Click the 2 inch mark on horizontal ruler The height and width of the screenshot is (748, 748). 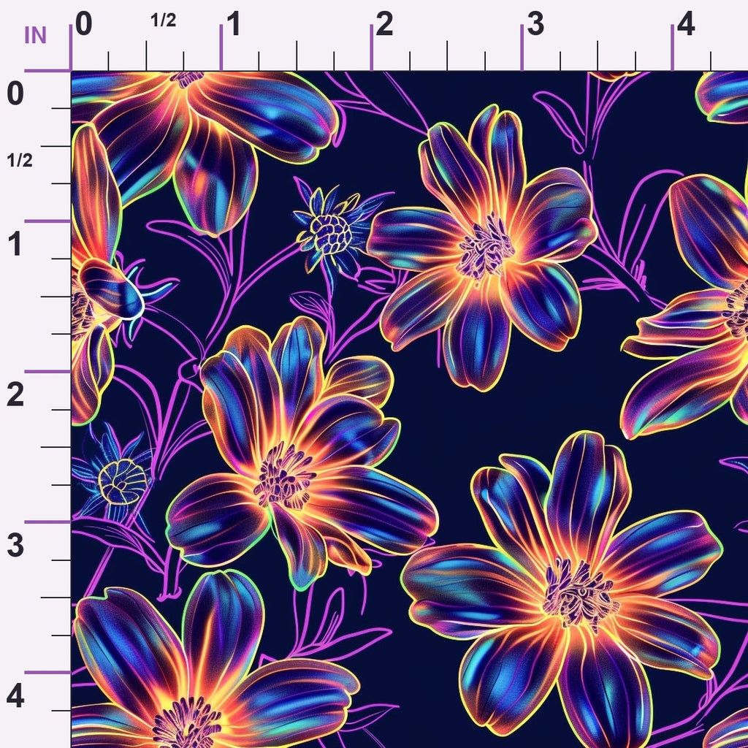[x=384, y=24]
